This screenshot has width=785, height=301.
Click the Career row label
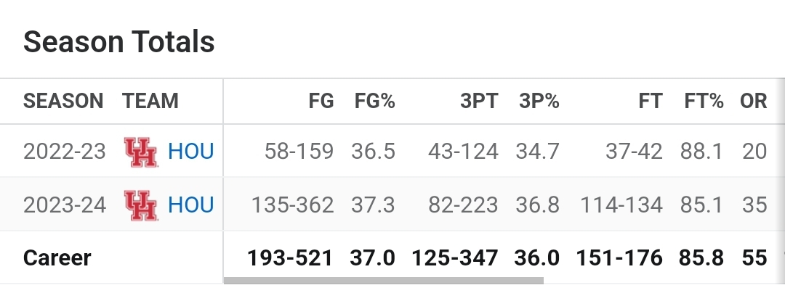point(57,258)
